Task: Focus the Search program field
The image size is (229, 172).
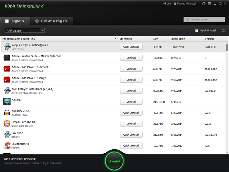Action: click(205, 19)
